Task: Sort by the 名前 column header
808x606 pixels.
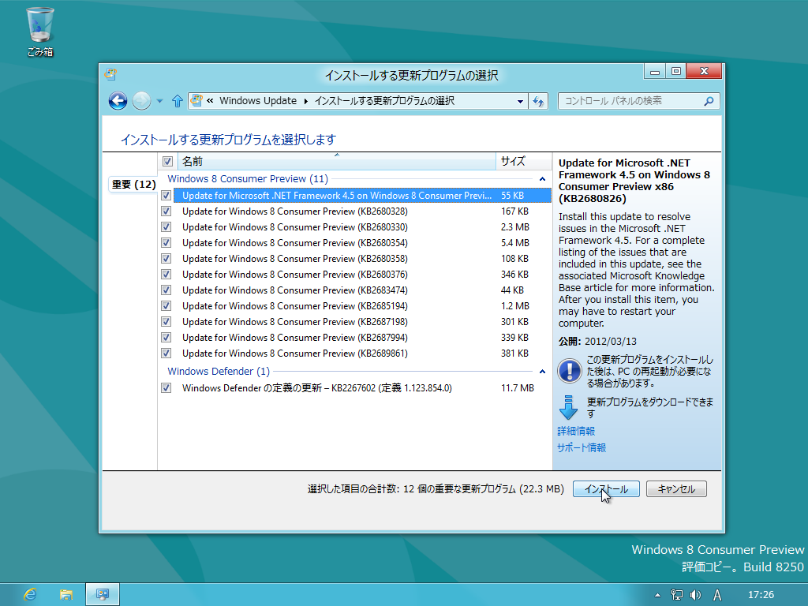Action: tap(337, 161)
